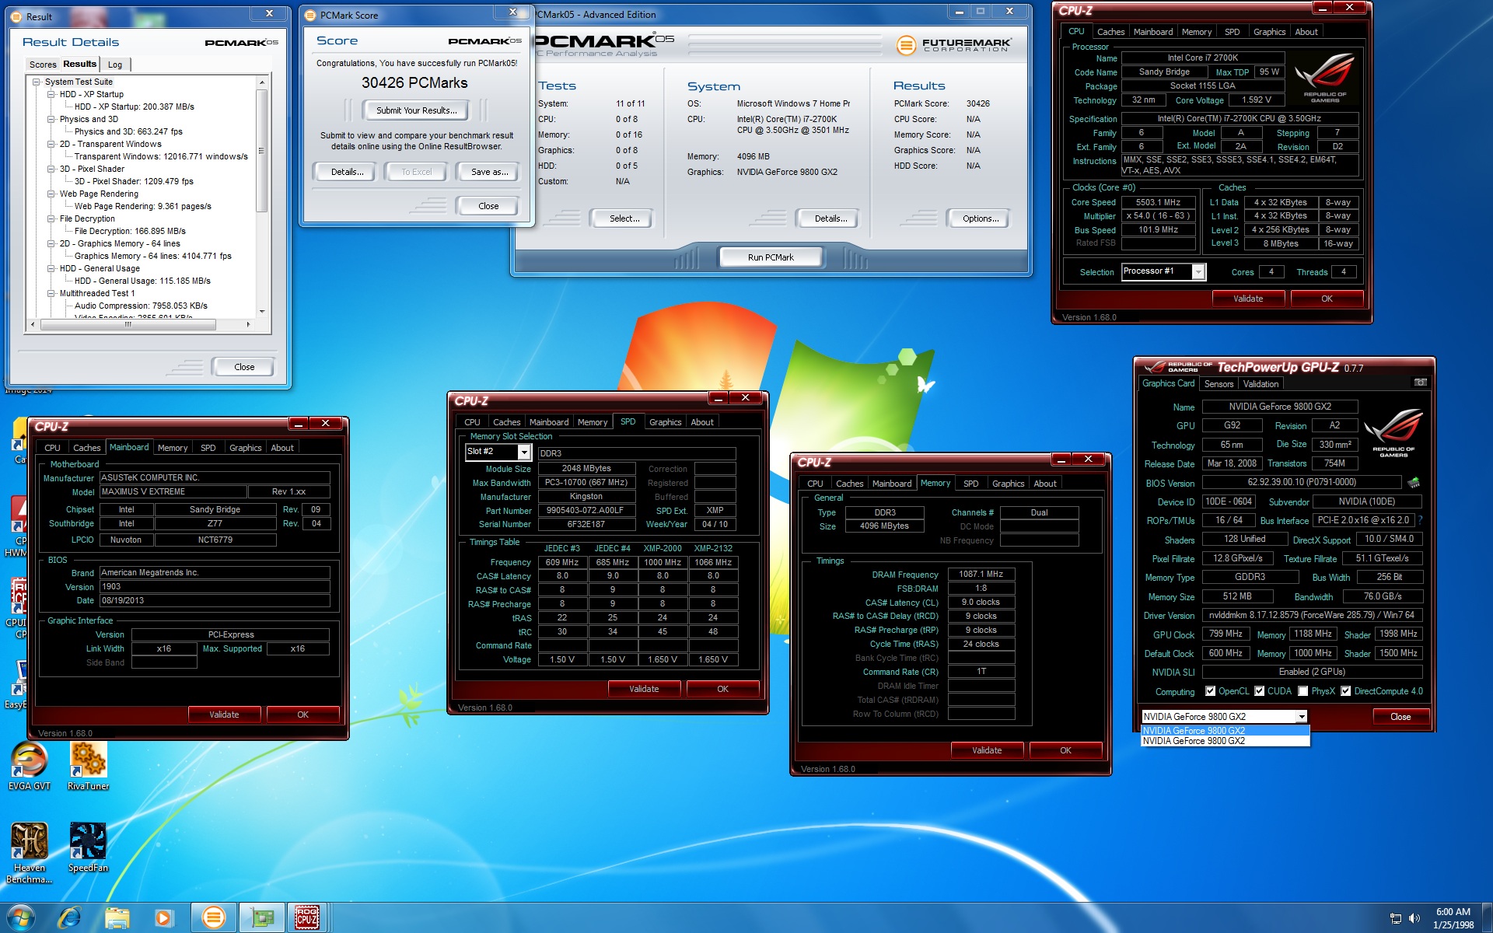This screenshot has height=933, width=1493.
Task: Toggle the OpenCL checkbox in GPU-Z
Action: [1210, 691]
